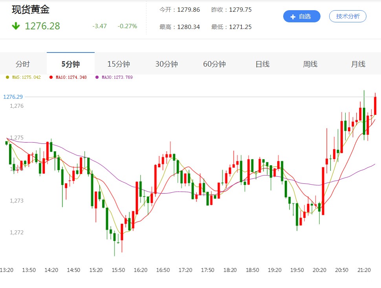Open the 周线 weekly chart tab

tap(310, 64)
